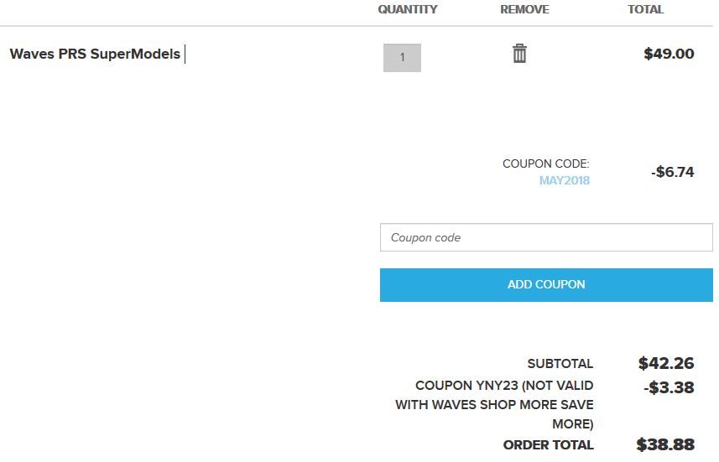The image size is (719, 462).
Task: Focus the Coupon code text field
Action: (546, 237)
